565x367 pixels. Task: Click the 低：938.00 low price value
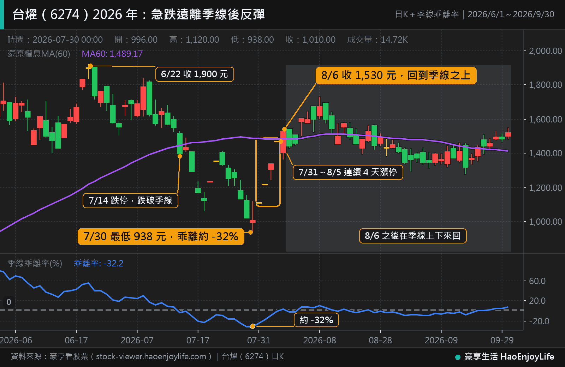tap(252, 40)
